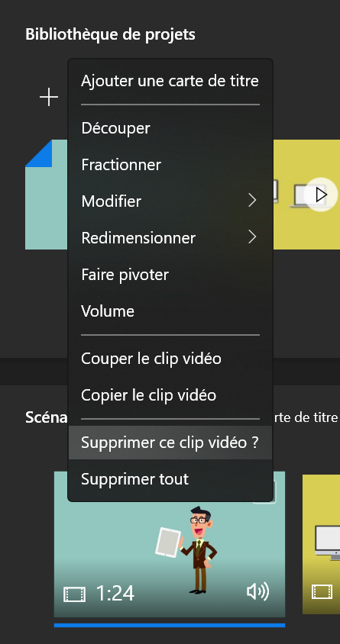
Task: Click the blue folded corner of the teal thumbnail
Action: (x=39, y=153)
